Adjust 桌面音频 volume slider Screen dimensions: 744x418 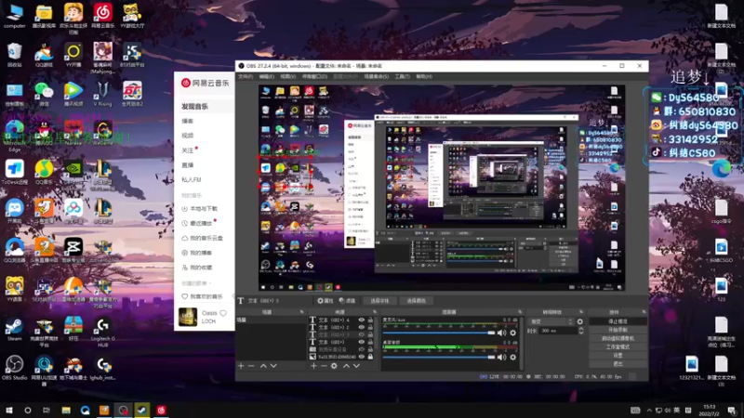coord(439,357)
